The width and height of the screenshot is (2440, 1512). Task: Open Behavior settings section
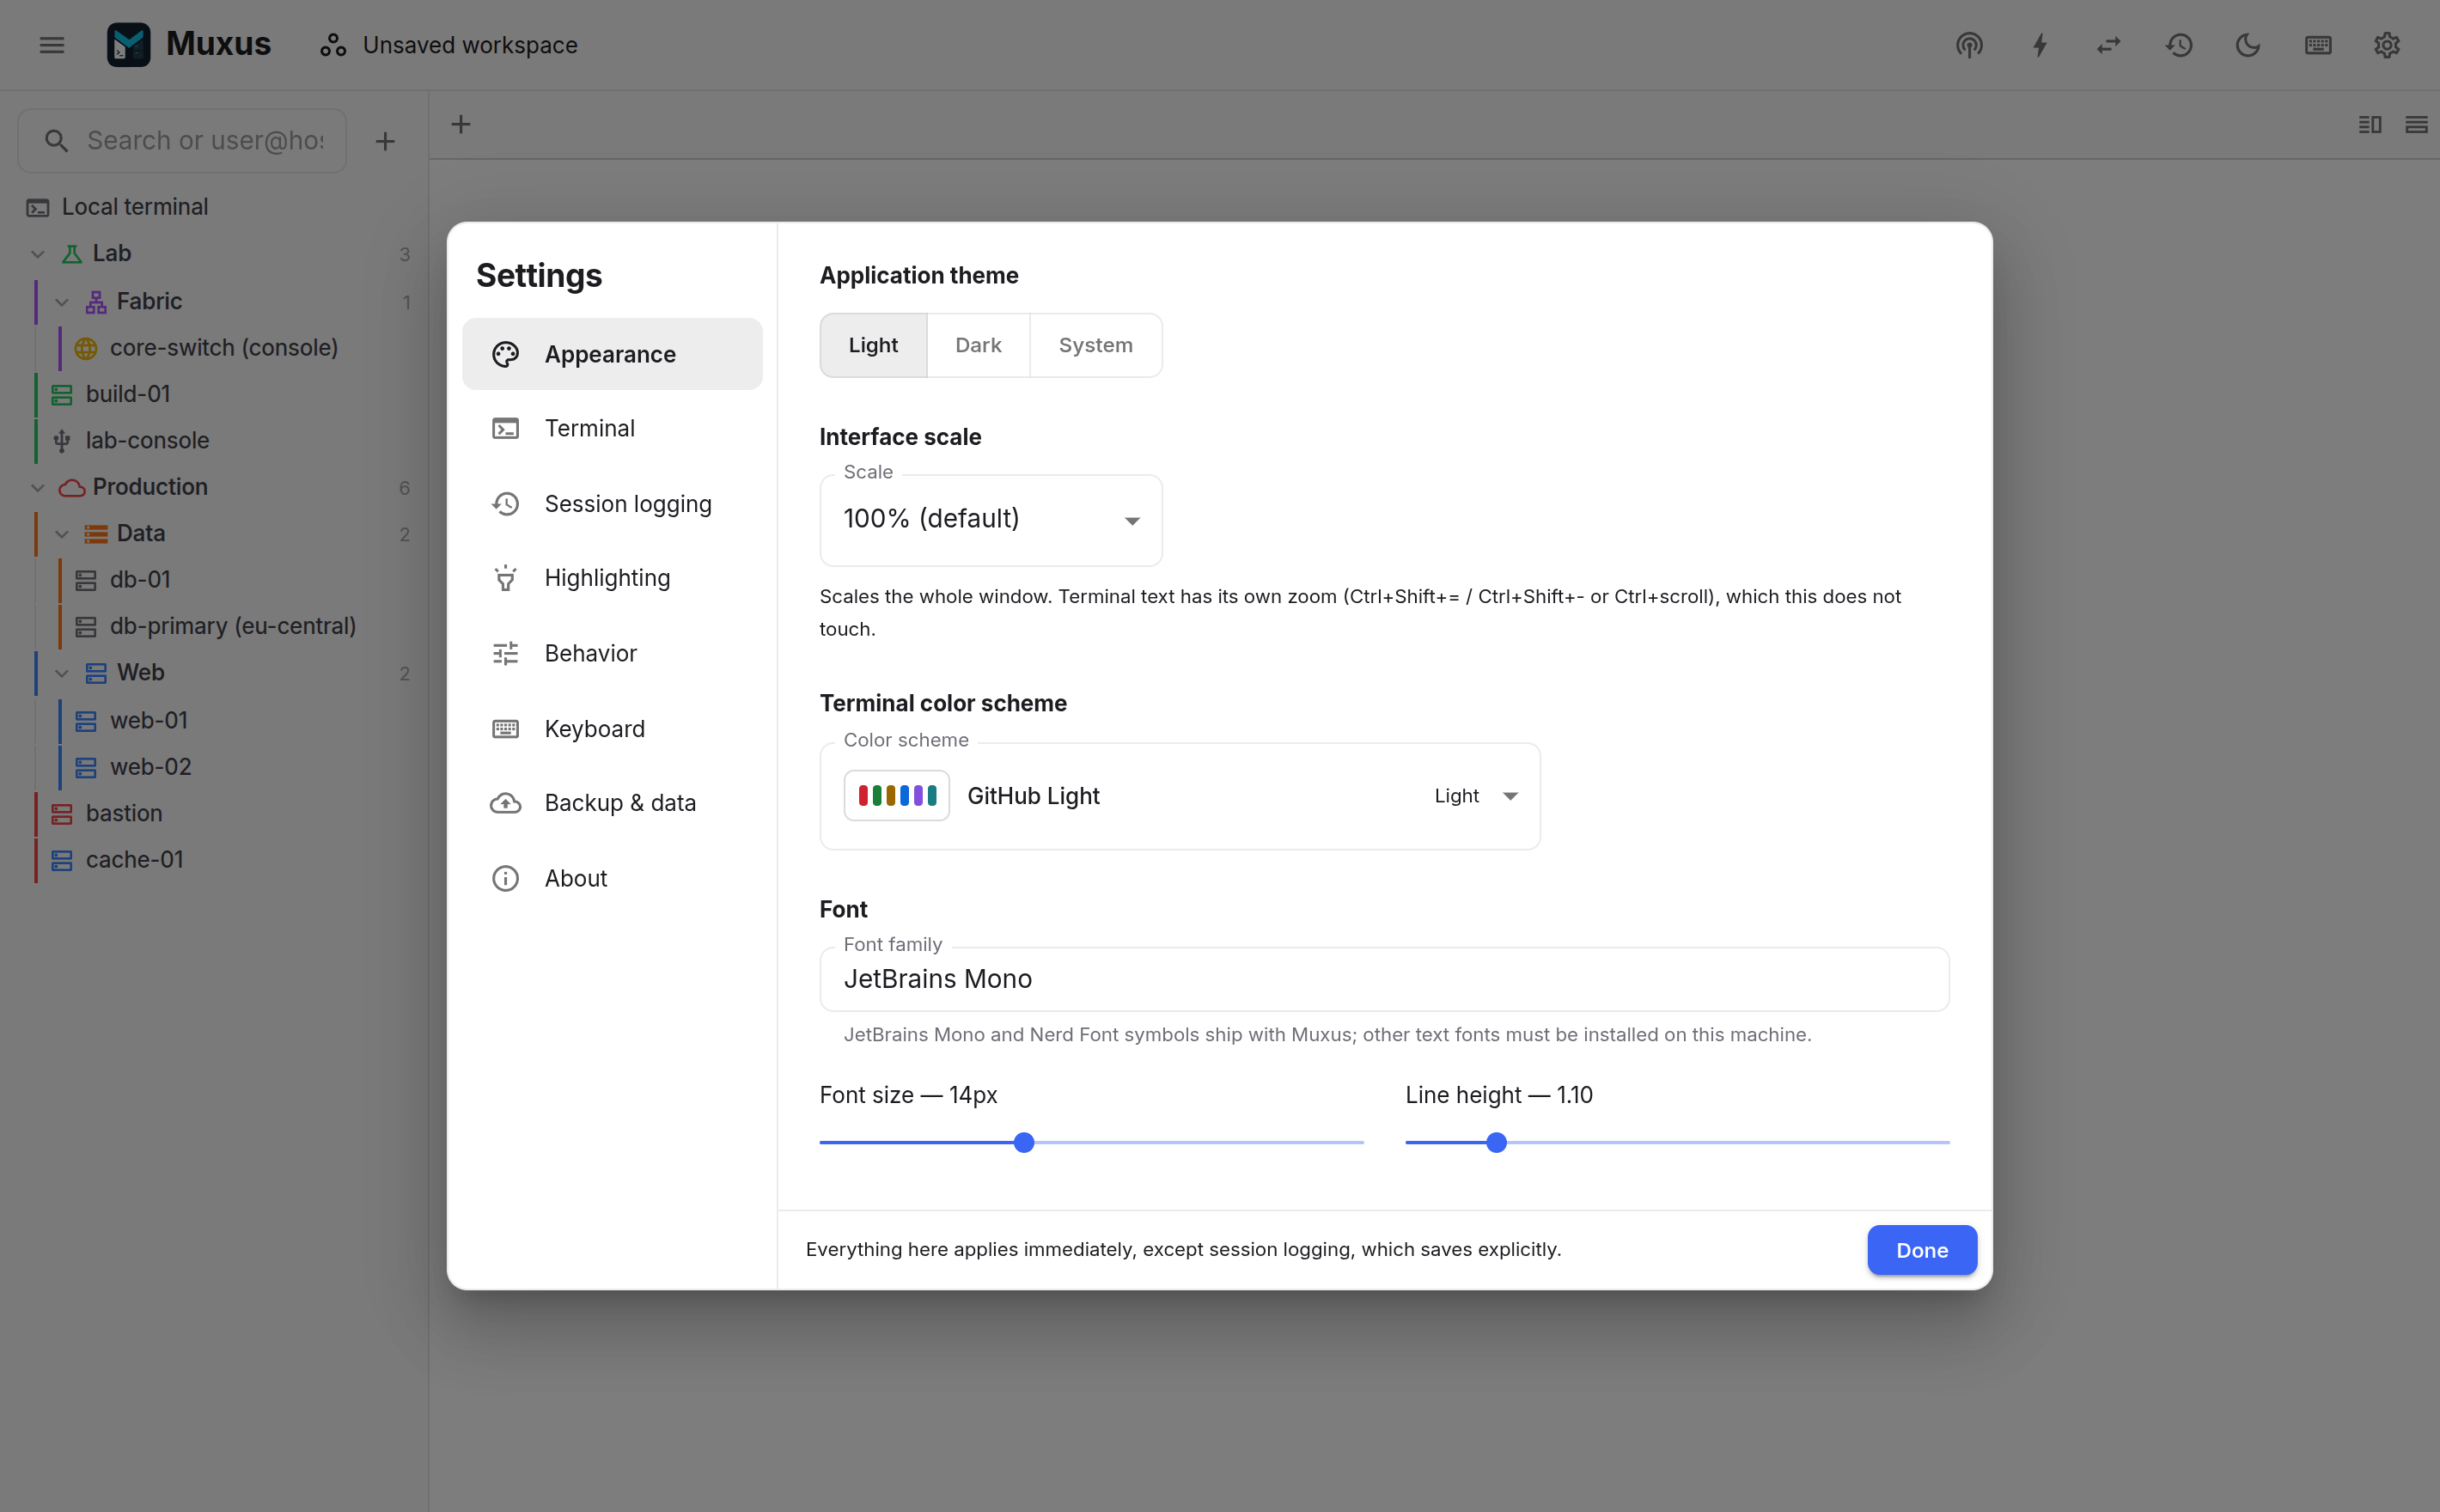[612, 653]
